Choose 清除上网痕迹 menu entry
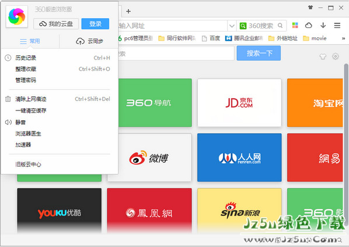The image size is (349, 247). pos(59,99)
